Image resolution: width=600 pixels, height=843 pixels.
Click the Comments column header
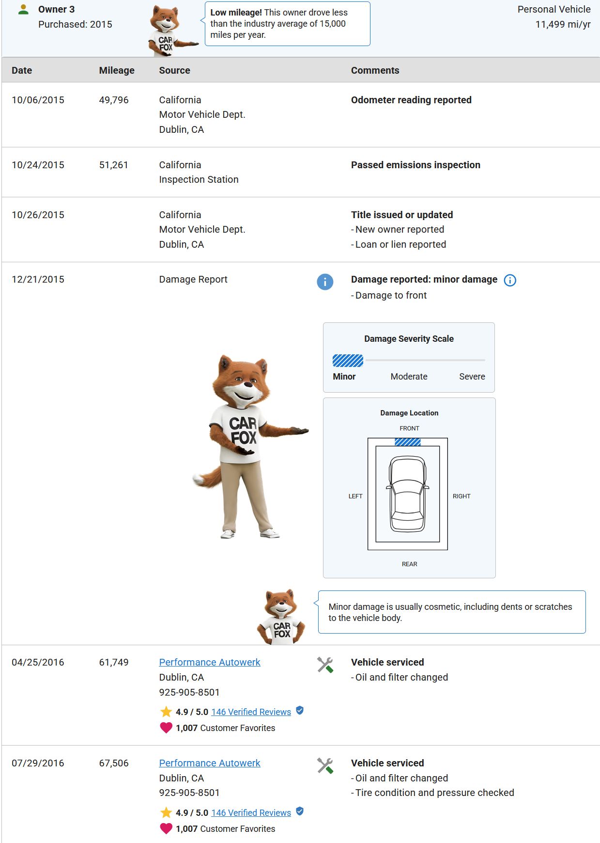[x=375, y=70]
